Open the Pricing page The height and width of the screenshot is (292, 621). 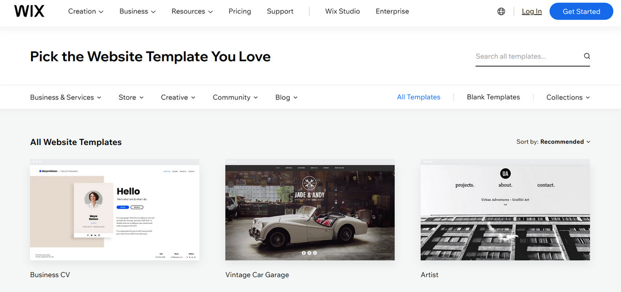pyautogui.click(x=240, y=11)
